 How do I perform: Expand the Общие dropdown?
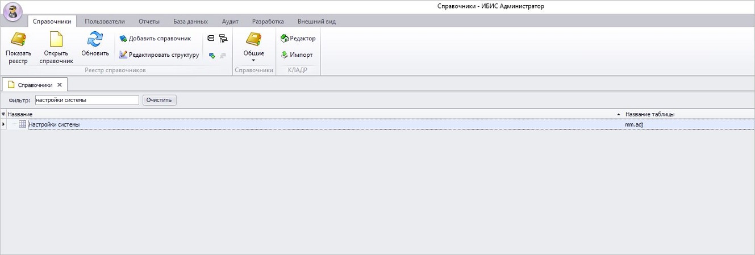254,60
